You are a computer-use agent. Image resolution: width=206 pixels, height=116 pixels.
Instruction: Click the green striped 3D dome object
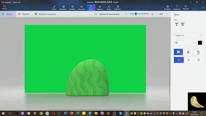pos(88,78)
